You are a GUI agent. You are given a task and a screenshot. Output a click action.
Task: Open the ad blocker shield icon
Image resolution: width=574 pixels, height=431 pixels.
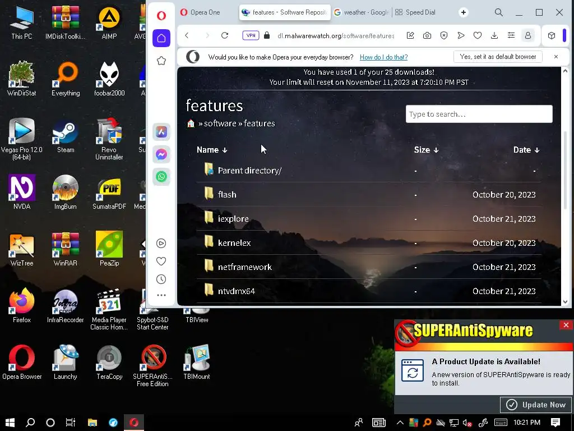click(444, 35)
